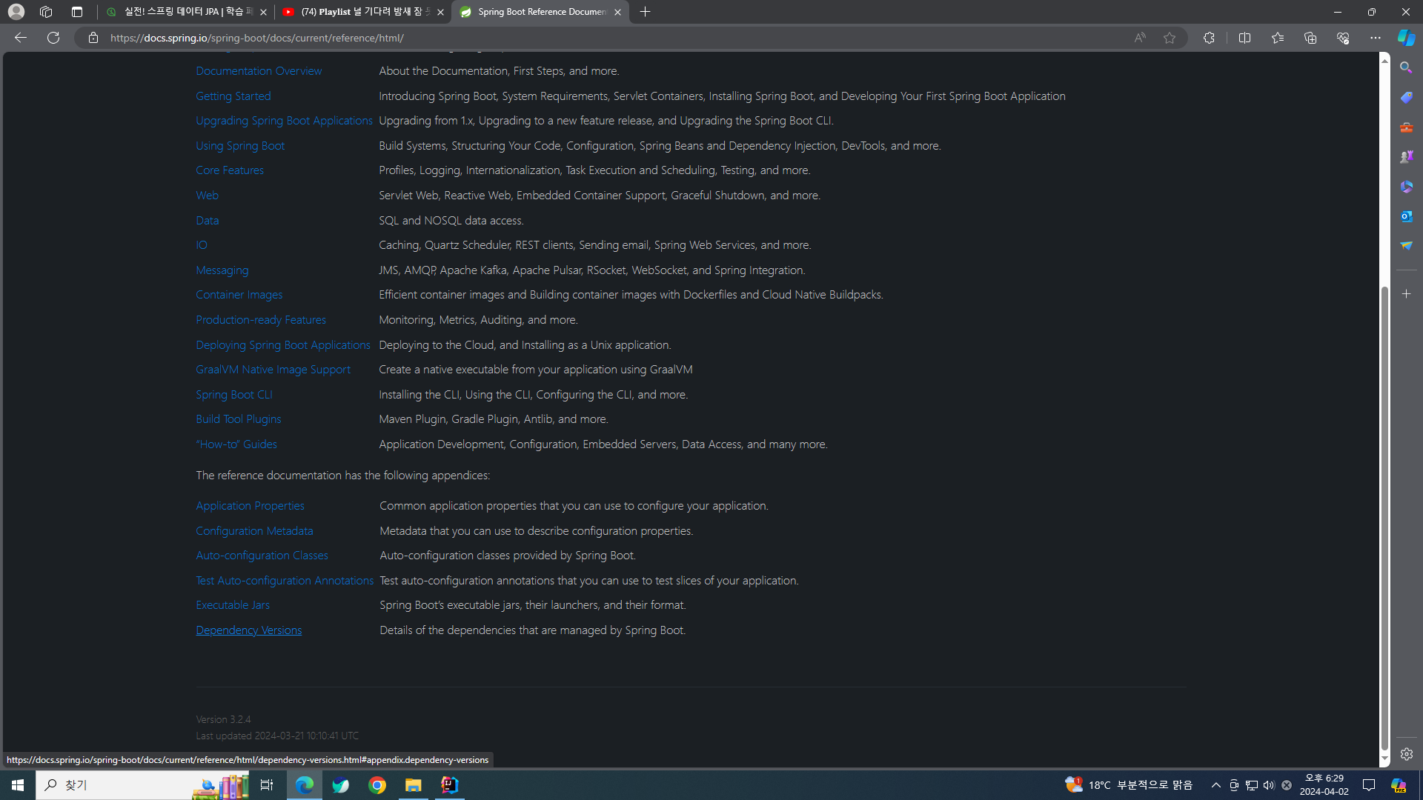Open sidebar settings gear icon
This screenshot has height=800, width=1423.
(1406, 754)
